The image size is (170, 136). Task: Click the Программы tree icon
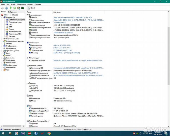tap(5, 60)
